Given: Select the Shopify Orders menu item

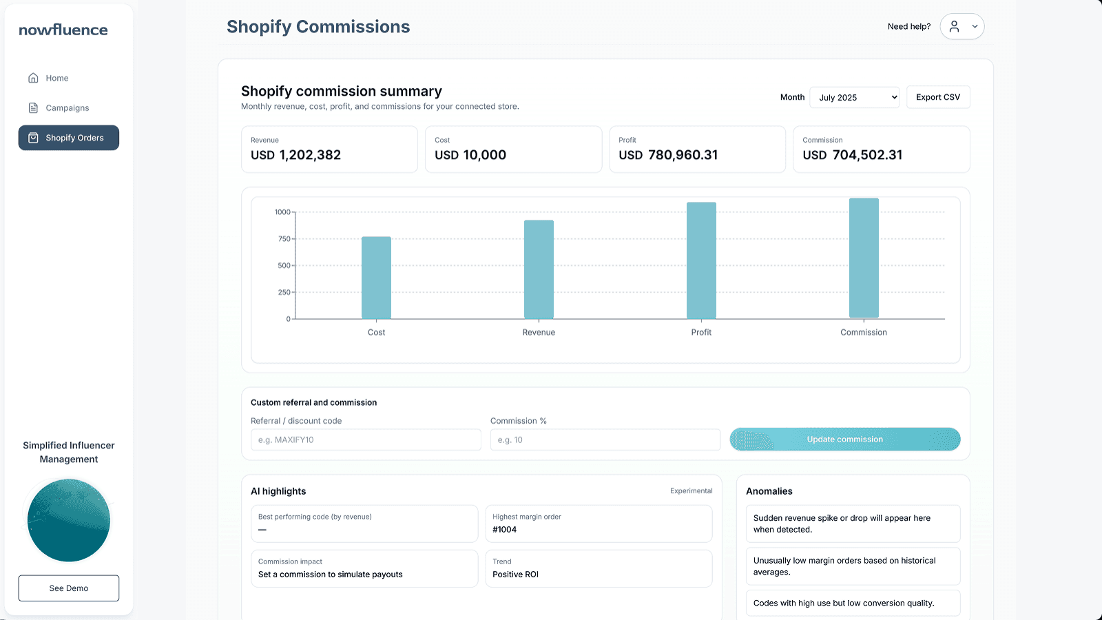Looking at the screenshot, I should pos(68,138).
